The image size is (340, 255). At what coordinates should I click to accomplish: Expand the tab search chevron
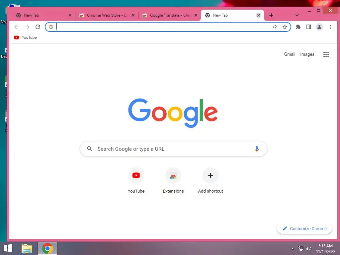(x=297, y=15)
